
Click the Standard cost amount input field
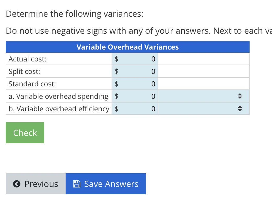135,84
